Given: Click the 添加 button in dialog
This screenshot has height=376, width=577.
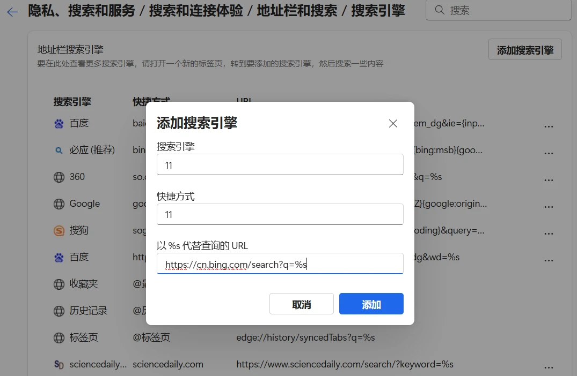Looking at the screenshot, I should (x=371, y=304).
